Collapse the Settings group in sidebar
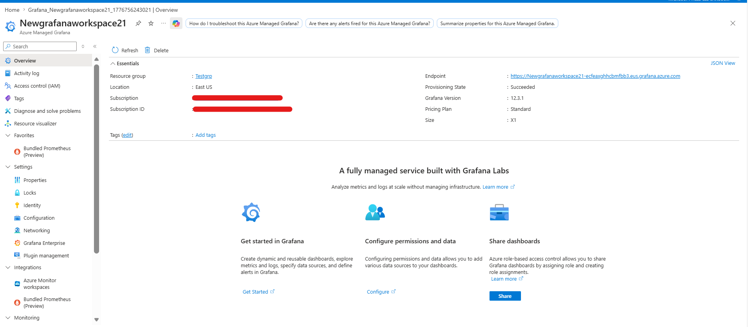Screen dimensions: 749x327 click(x=8, y=167)
